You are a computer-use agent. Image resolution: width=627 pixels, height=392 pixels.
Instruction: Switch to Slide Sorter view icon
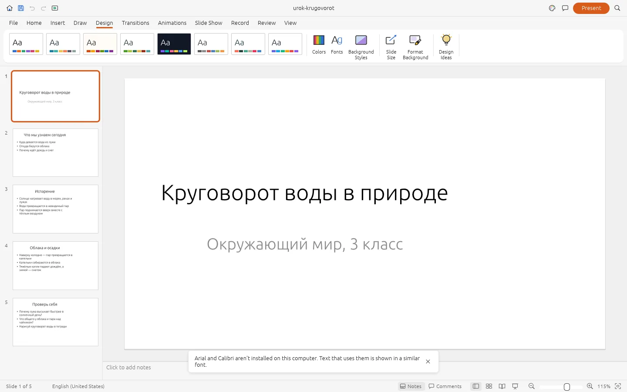tap(489, 386)
